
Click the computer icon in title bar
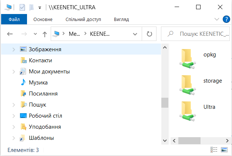(x=8, y=7)
